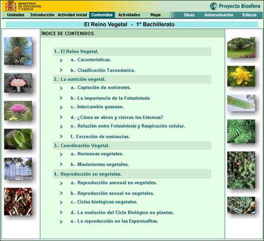Go to the Unidades menu item
The width and height of the screenshot is (264, 241).
click(x=16, y=15)
